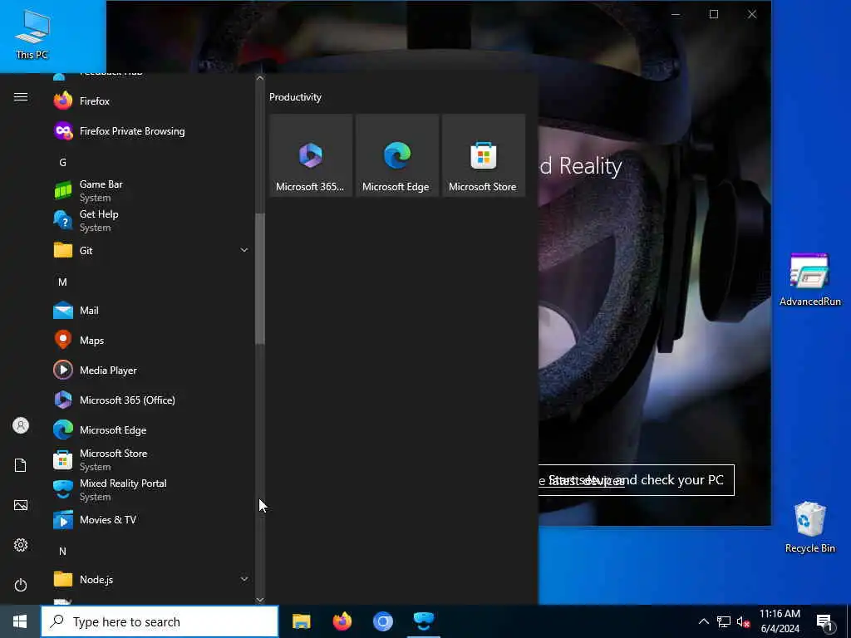This screenshot has height=638, width=851.
Task: Select This PC desktop icon
Action: (32, 35)
